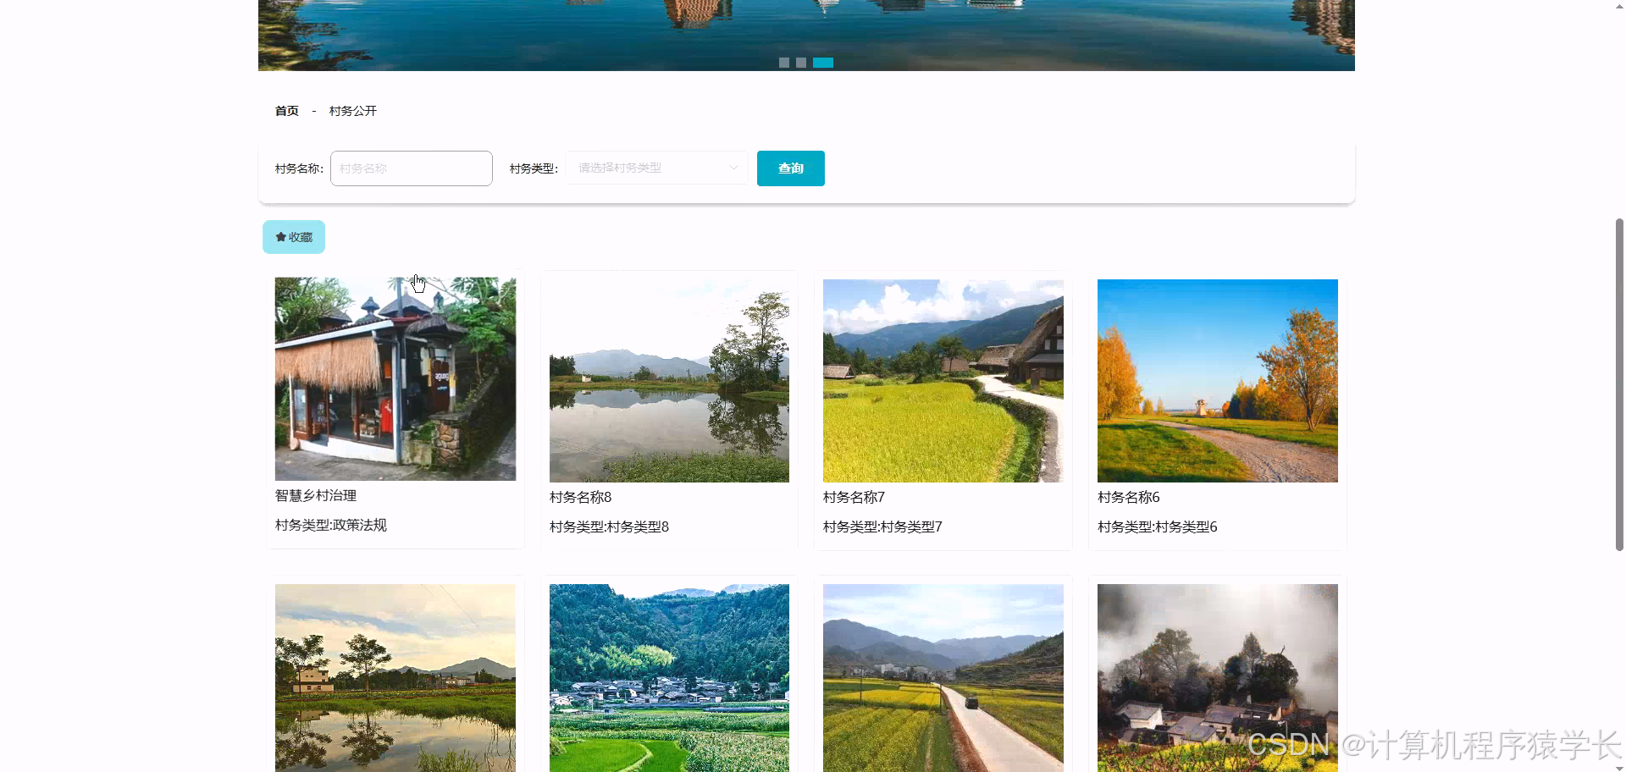Select the active third carousel indicator
Screen dimensions: 1626x772
tap(823, 63)
